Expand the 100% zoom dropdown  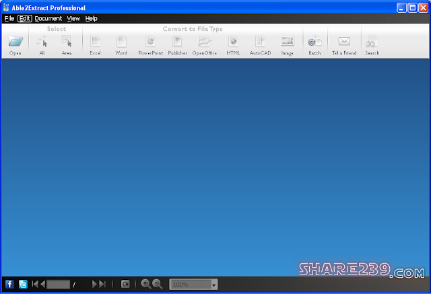pos(214,285)
